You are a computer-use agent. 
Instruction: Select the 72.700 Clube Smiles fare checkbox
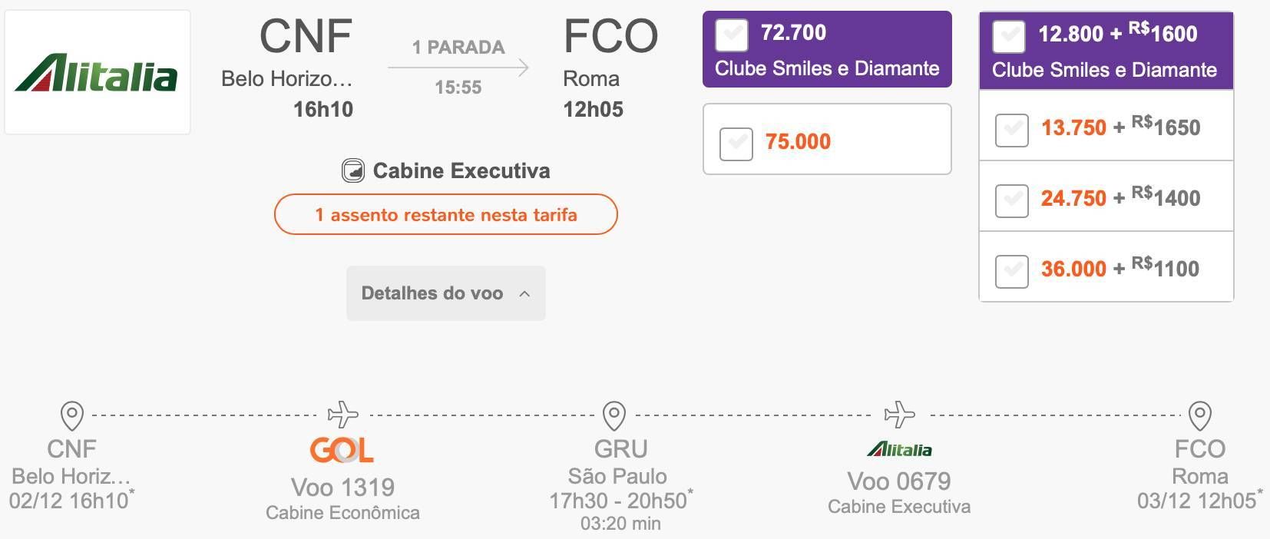click(x=732, y=34)
